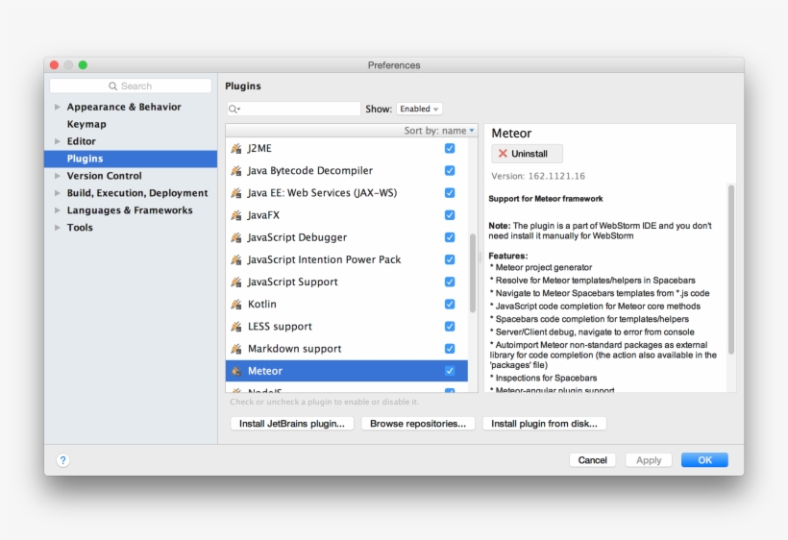The image size is (788, 540).
Task: Click the Java EE Web Services plugin icon
Action: tap(236, 193)
